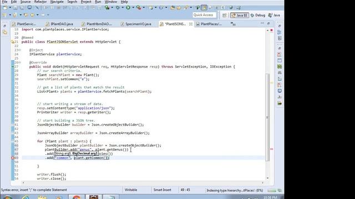355x199 pixels.
Task: Close the PlantJSONS... editor tab
Action: 191,24
